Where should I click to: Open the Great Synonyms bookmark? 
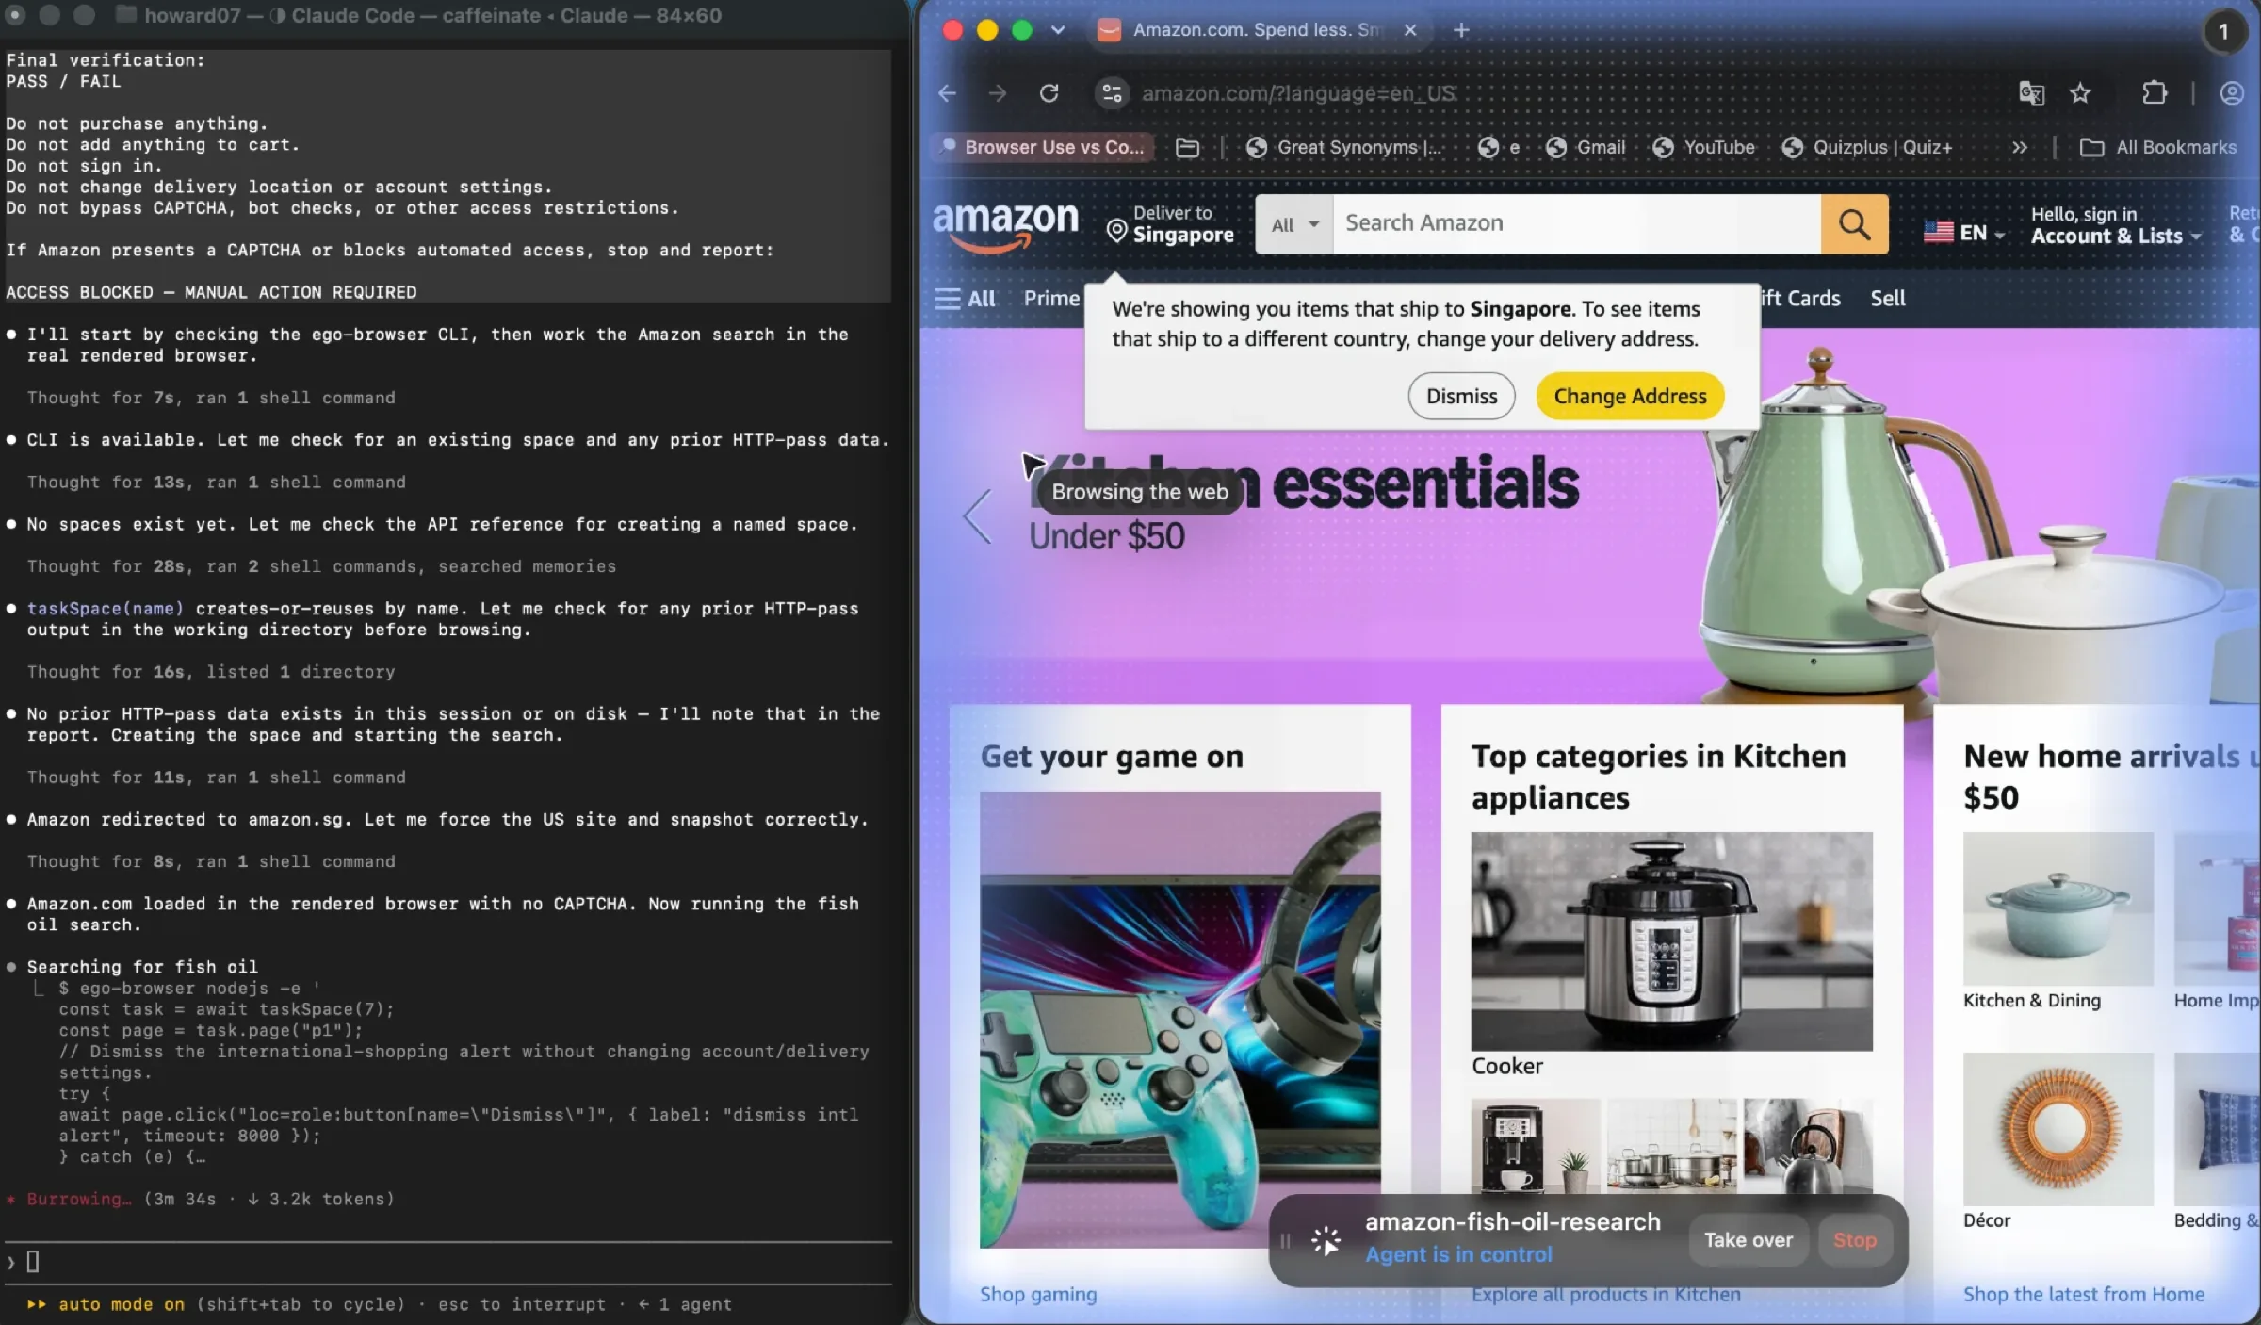click(1344, 147)
